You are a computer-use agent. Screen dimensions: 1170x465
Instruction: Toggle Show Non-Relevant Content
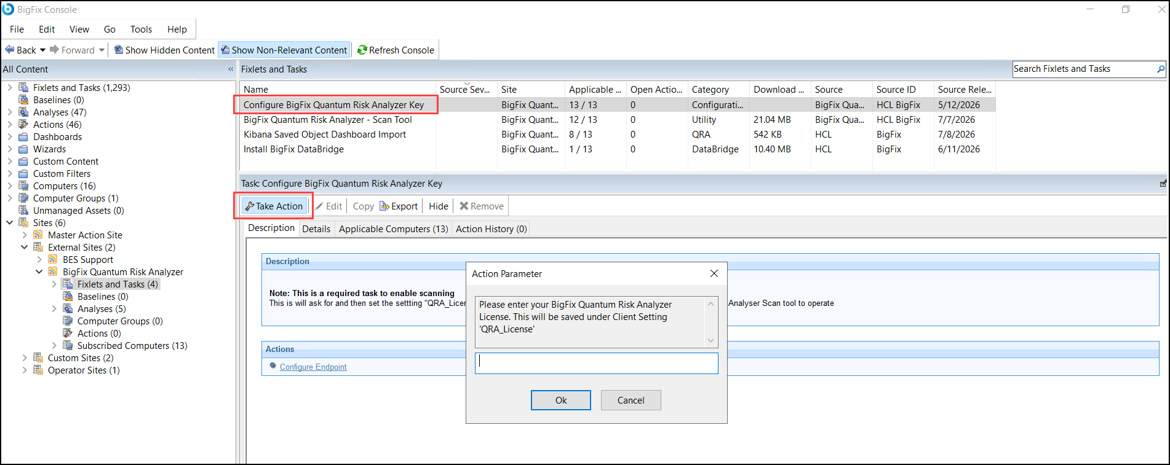pos(284,50)
